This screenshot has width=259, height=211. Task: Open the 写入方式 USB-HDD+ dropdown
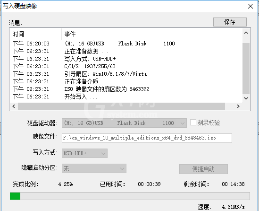(84, 153)
